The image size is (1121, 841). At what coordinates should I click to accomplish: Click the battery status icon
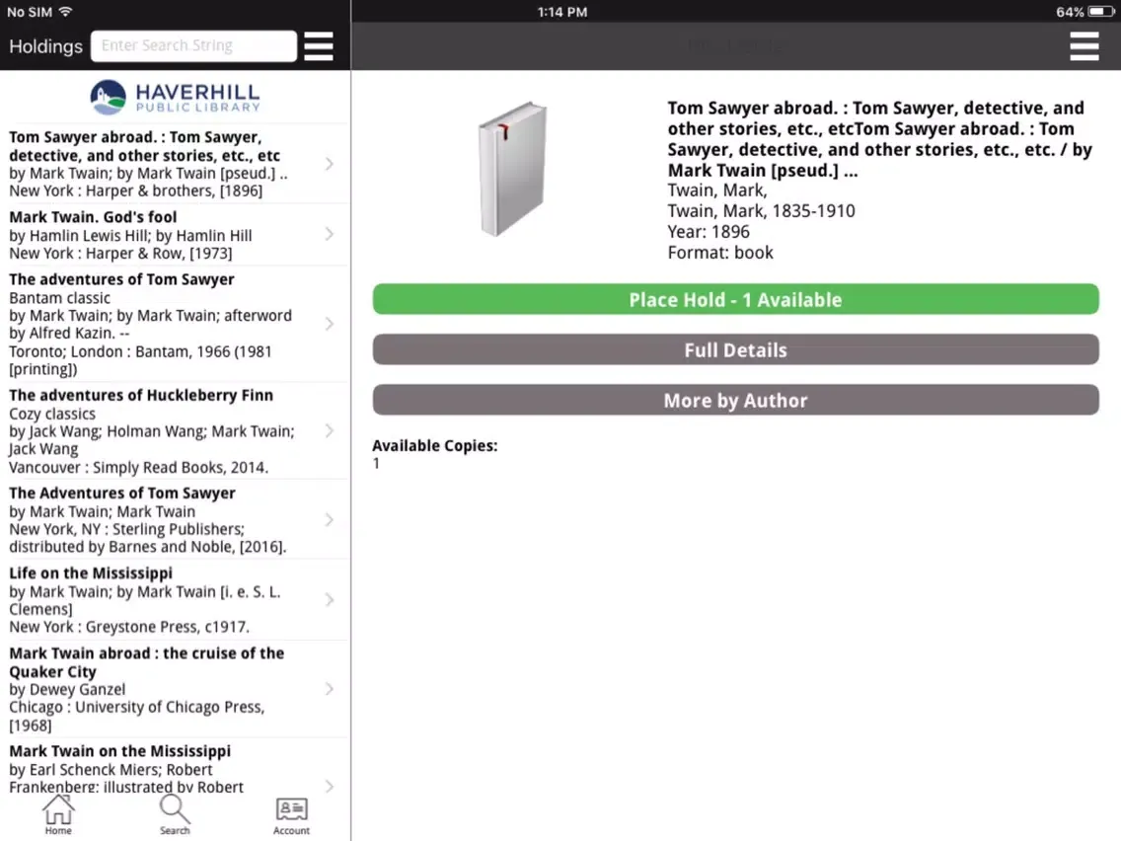point(1101,12)
